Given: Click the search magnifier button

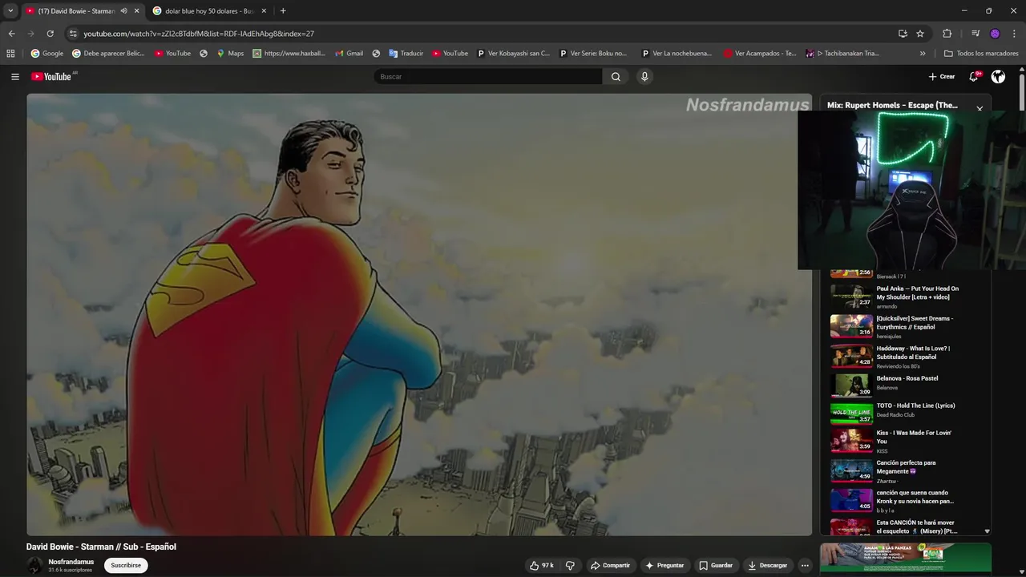Looking at the screenshot, I should [616, 77].
